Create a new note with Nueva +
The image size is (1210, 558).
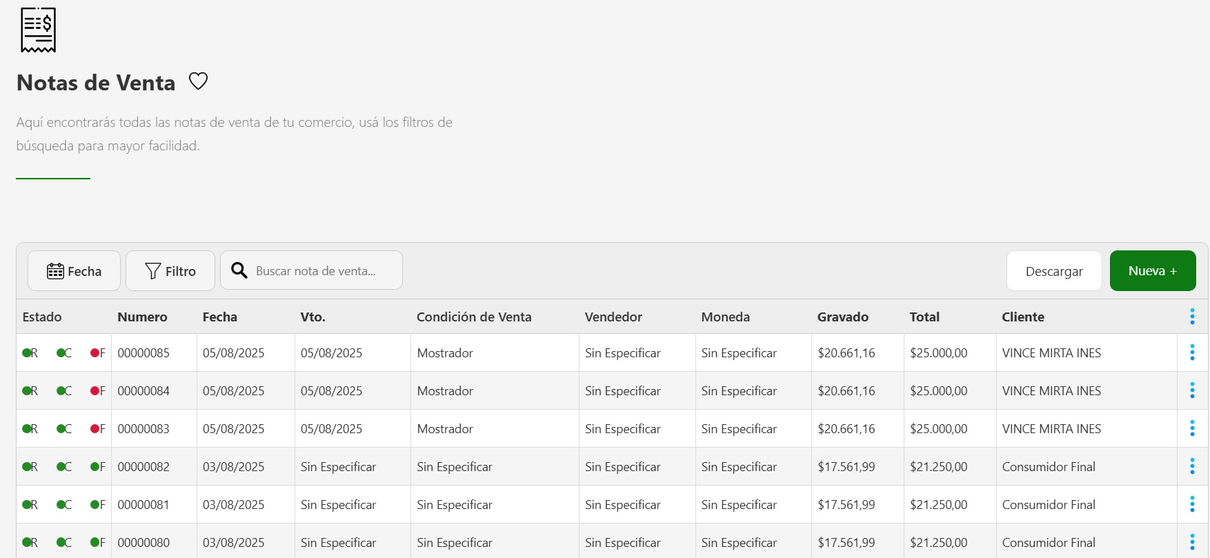(x=1152, y=271)
